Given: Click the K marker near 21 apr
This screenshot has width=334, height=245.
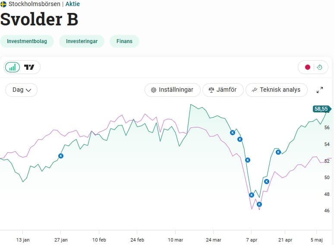Looking at the screenshot, I should tap(278, 152).
